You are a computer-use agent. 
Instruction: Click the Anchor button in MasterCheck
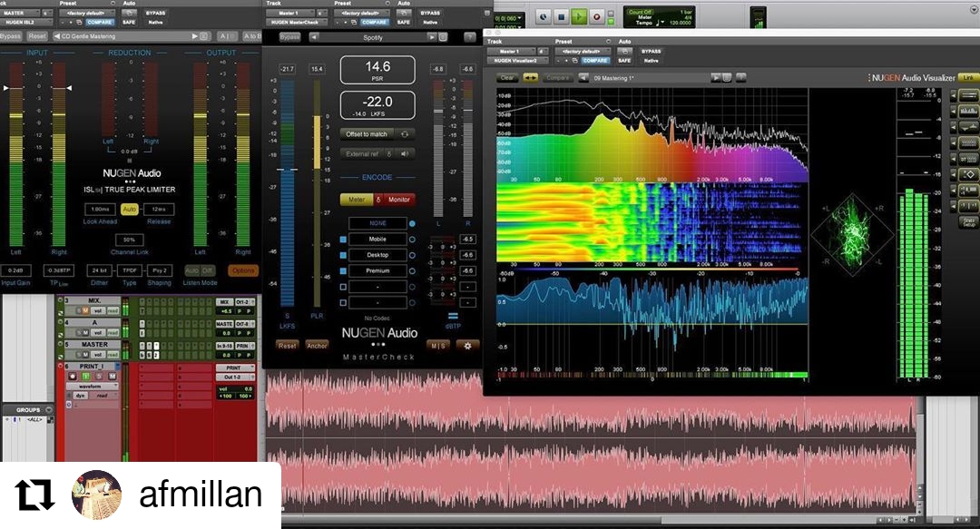click(x=317, y=345)
